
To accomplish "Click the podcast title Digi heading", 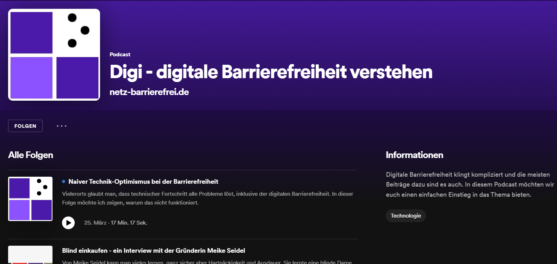I will pos(271,72).
